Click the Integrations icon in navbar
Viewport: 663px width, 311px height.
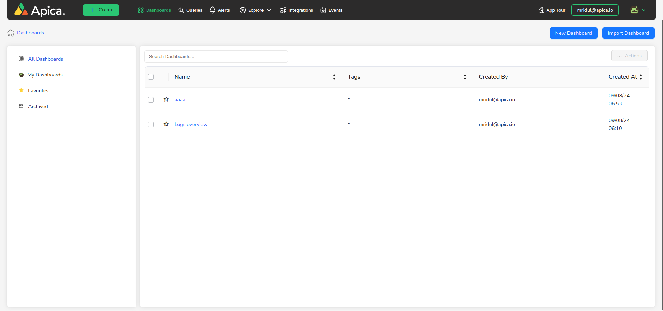tap(283, 10)
